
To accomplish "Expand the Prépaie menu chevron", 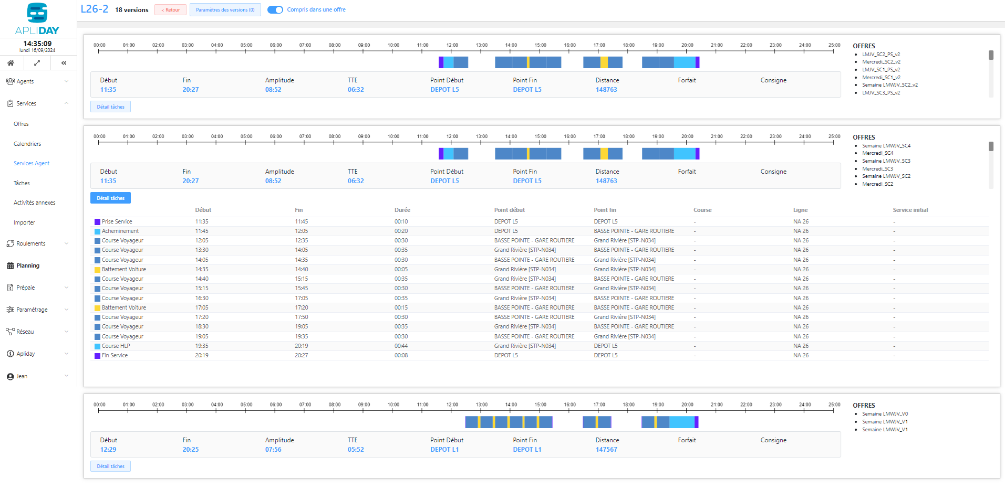I will 66,288.
